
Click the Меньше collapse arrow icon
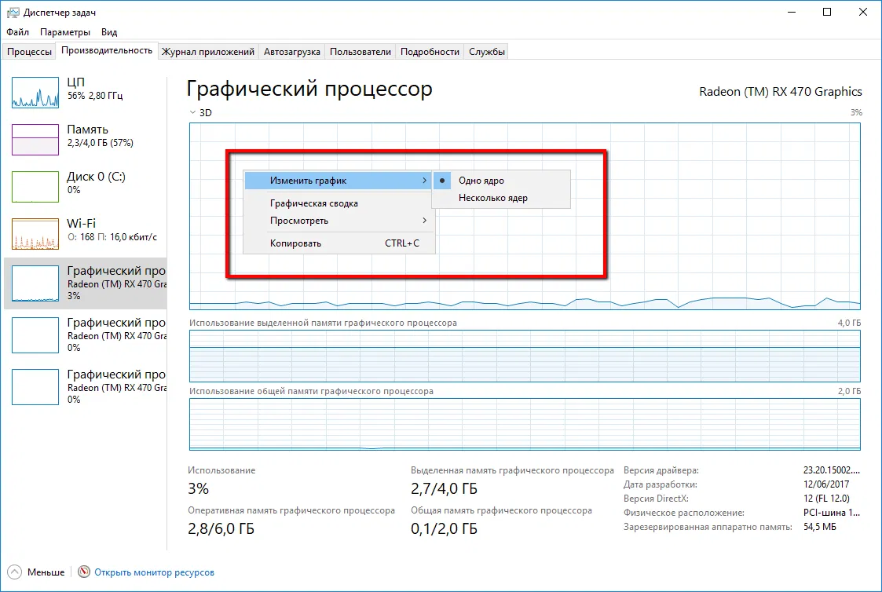[x=15, y=572]
